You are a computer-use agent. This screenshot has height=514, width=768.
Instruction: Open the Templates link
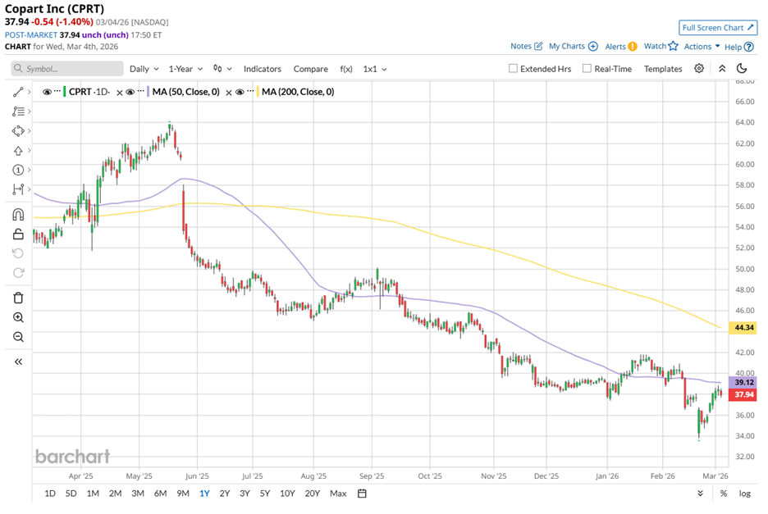(662, 69)
